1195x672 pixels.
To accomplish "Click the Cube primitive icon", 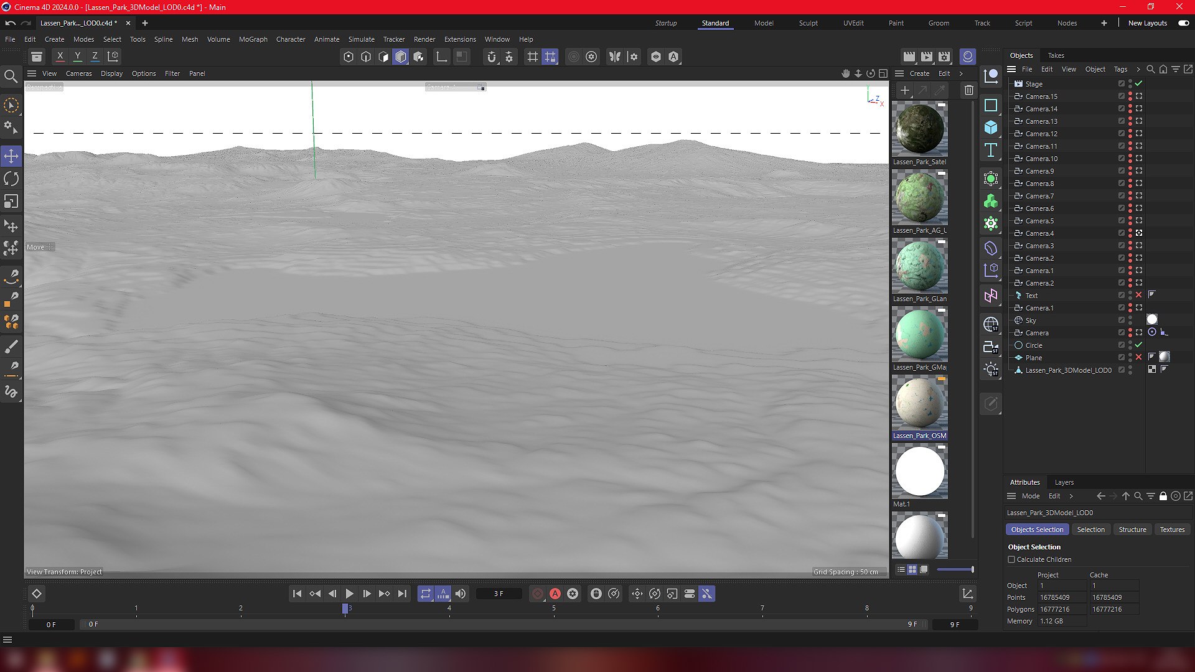I will click(991, 128).
